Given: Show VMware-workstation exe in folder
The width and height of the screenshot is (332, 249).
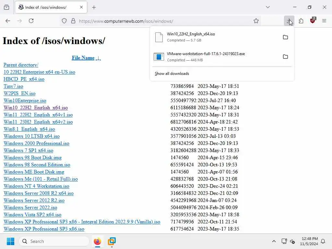Looking at the screenshot, I should tap(285, 57).
